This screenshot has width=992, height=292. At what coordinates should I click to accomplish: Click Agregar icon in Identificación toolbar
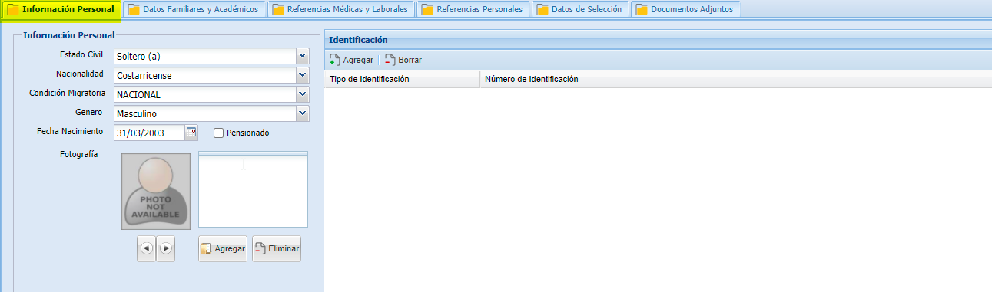tap(335, 60)
